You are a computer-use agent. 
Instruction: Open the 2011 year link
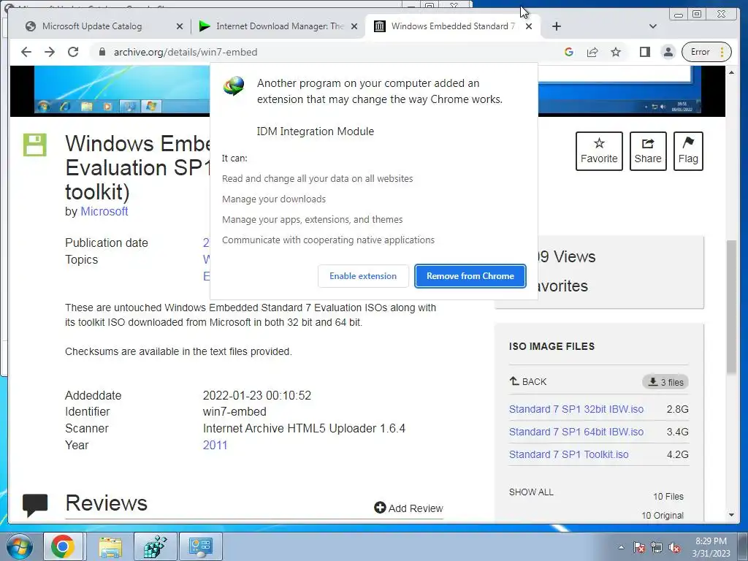pyautogui.click(x=215, y=445)
